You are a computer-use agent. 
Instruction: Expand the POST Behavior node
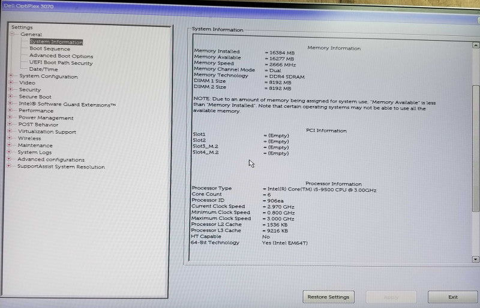click(10, 124)
